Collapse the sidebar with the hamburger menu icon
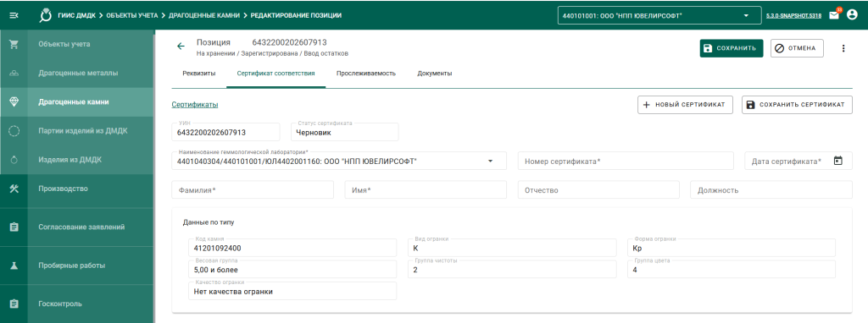The image size is (868, 323). click(14, 15)
